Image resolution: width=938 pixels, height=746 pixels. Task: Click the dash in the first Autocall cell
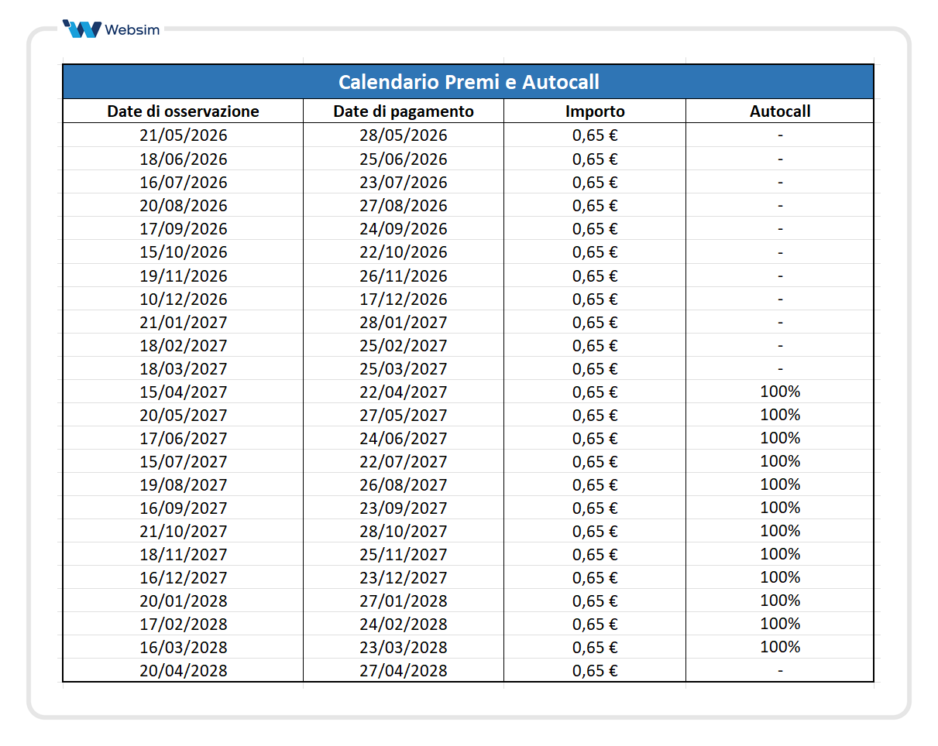click(x=778, y=135)
